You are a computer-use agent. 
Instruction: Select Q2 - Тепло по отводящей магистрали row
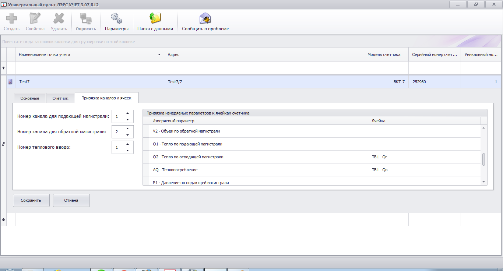click(x=312, y=157)
